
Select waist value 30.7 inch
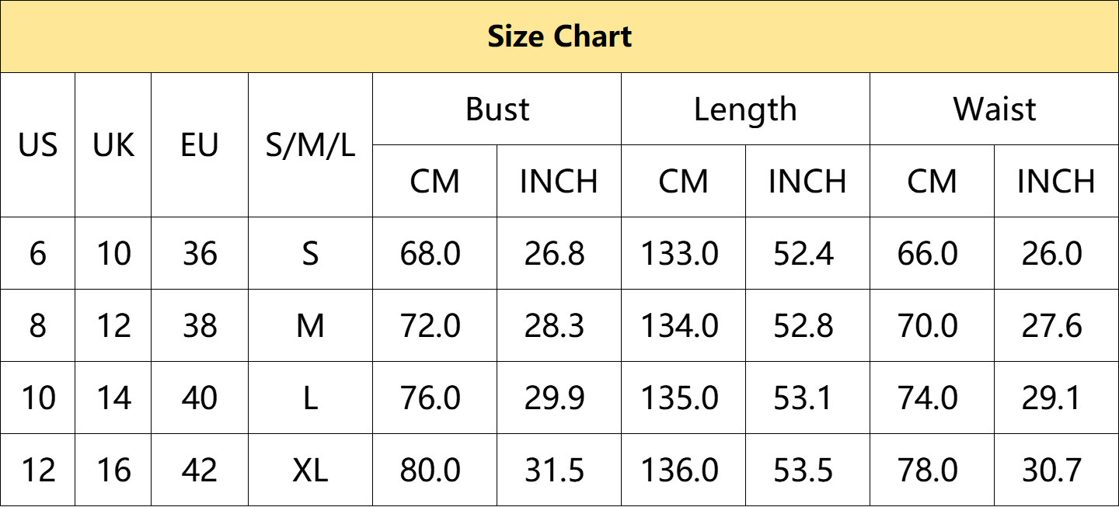click(x=1052, y=470)
